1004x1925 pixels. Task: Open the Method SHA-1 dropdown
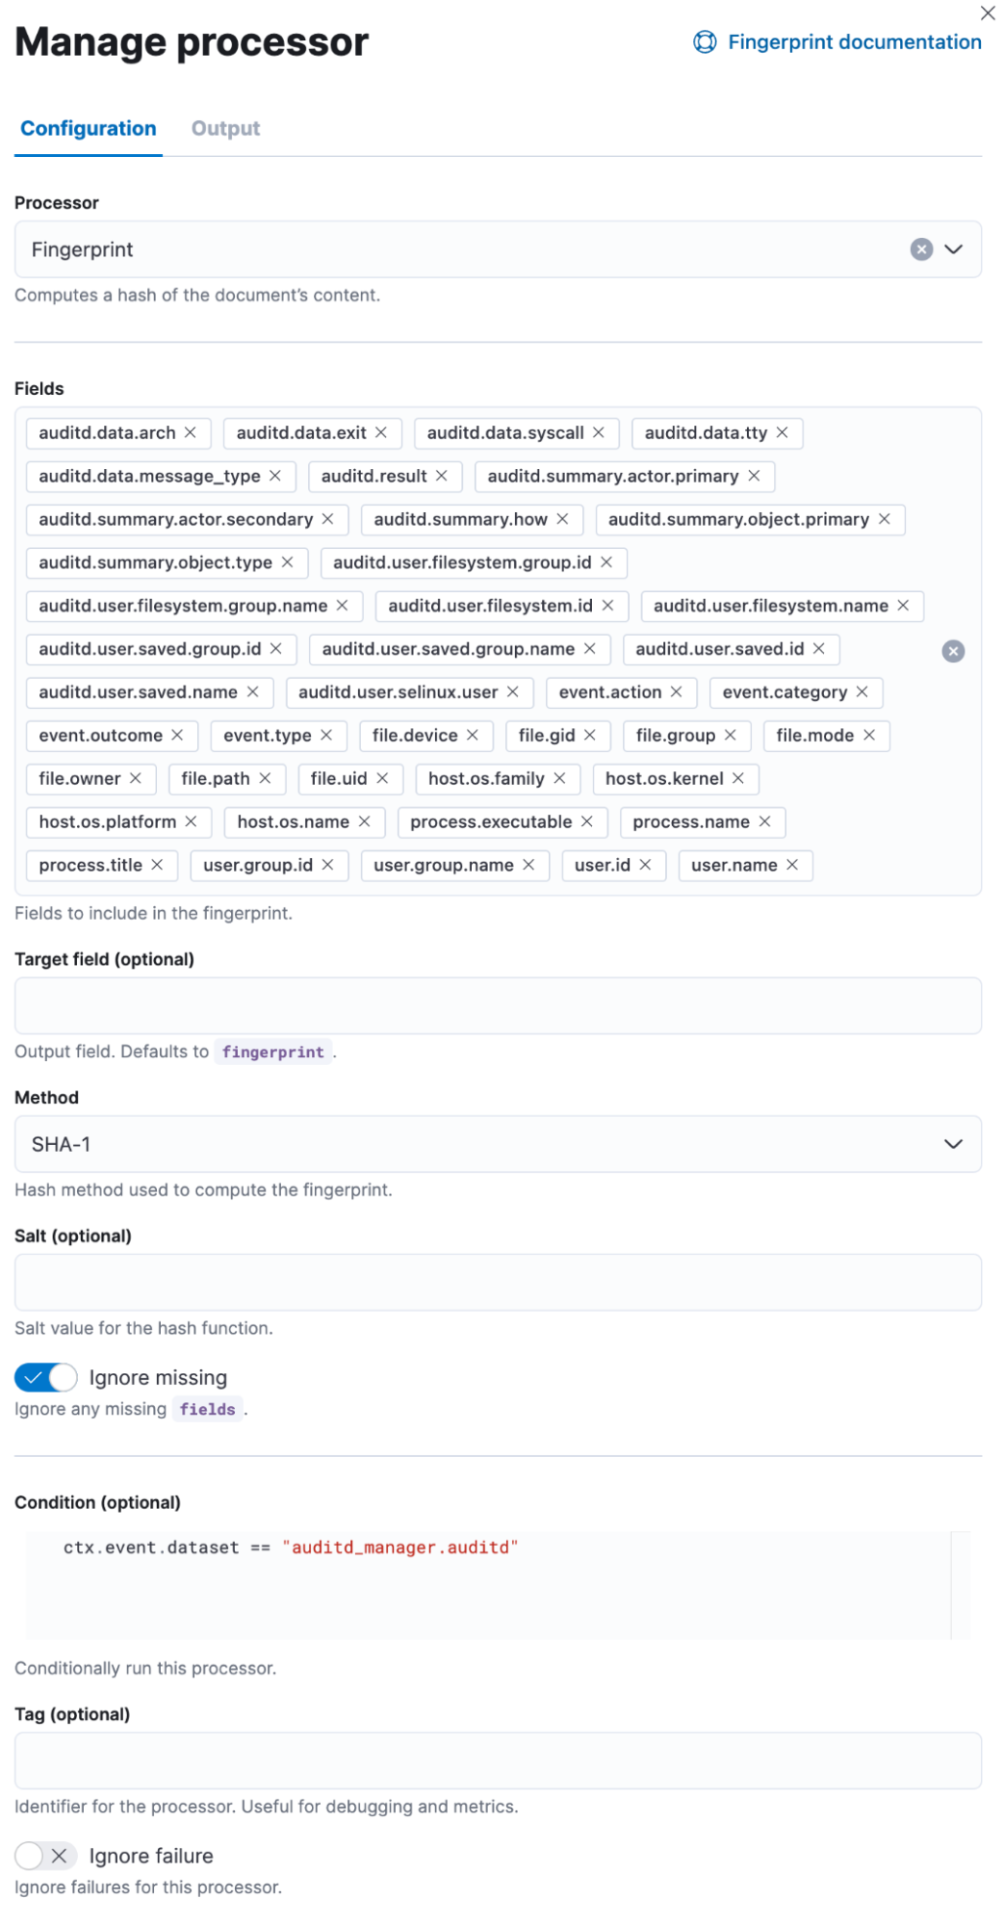point(953,1144)
